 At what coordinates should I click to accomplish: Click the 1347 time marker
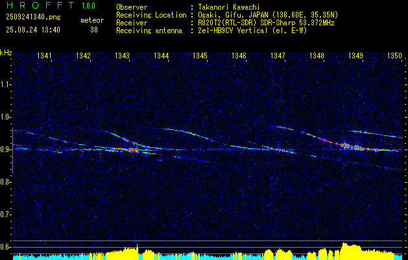278,55
